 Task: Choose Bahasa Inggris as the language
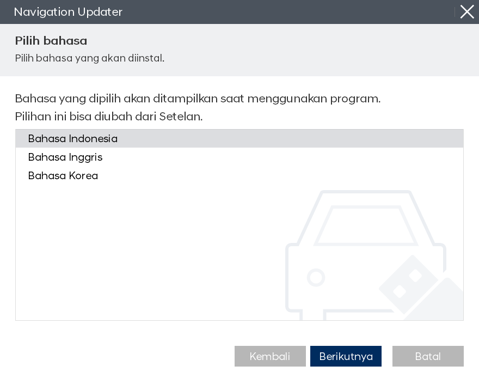[x=65, y=157]
